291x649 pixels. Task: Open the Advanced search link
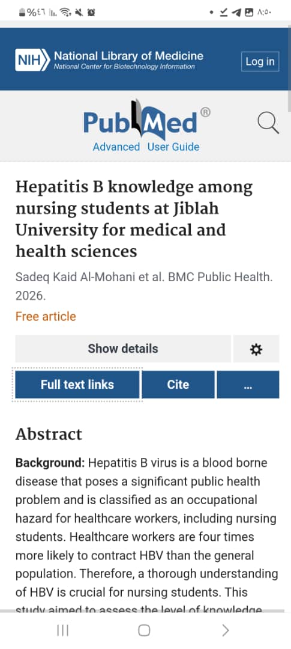coord(116,147)
